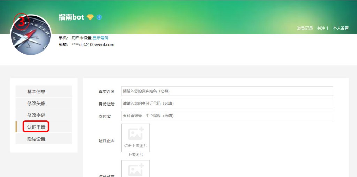Select 修改密码 in the sidebar
The image size is (357, 177).
click(x=44, y=115)
